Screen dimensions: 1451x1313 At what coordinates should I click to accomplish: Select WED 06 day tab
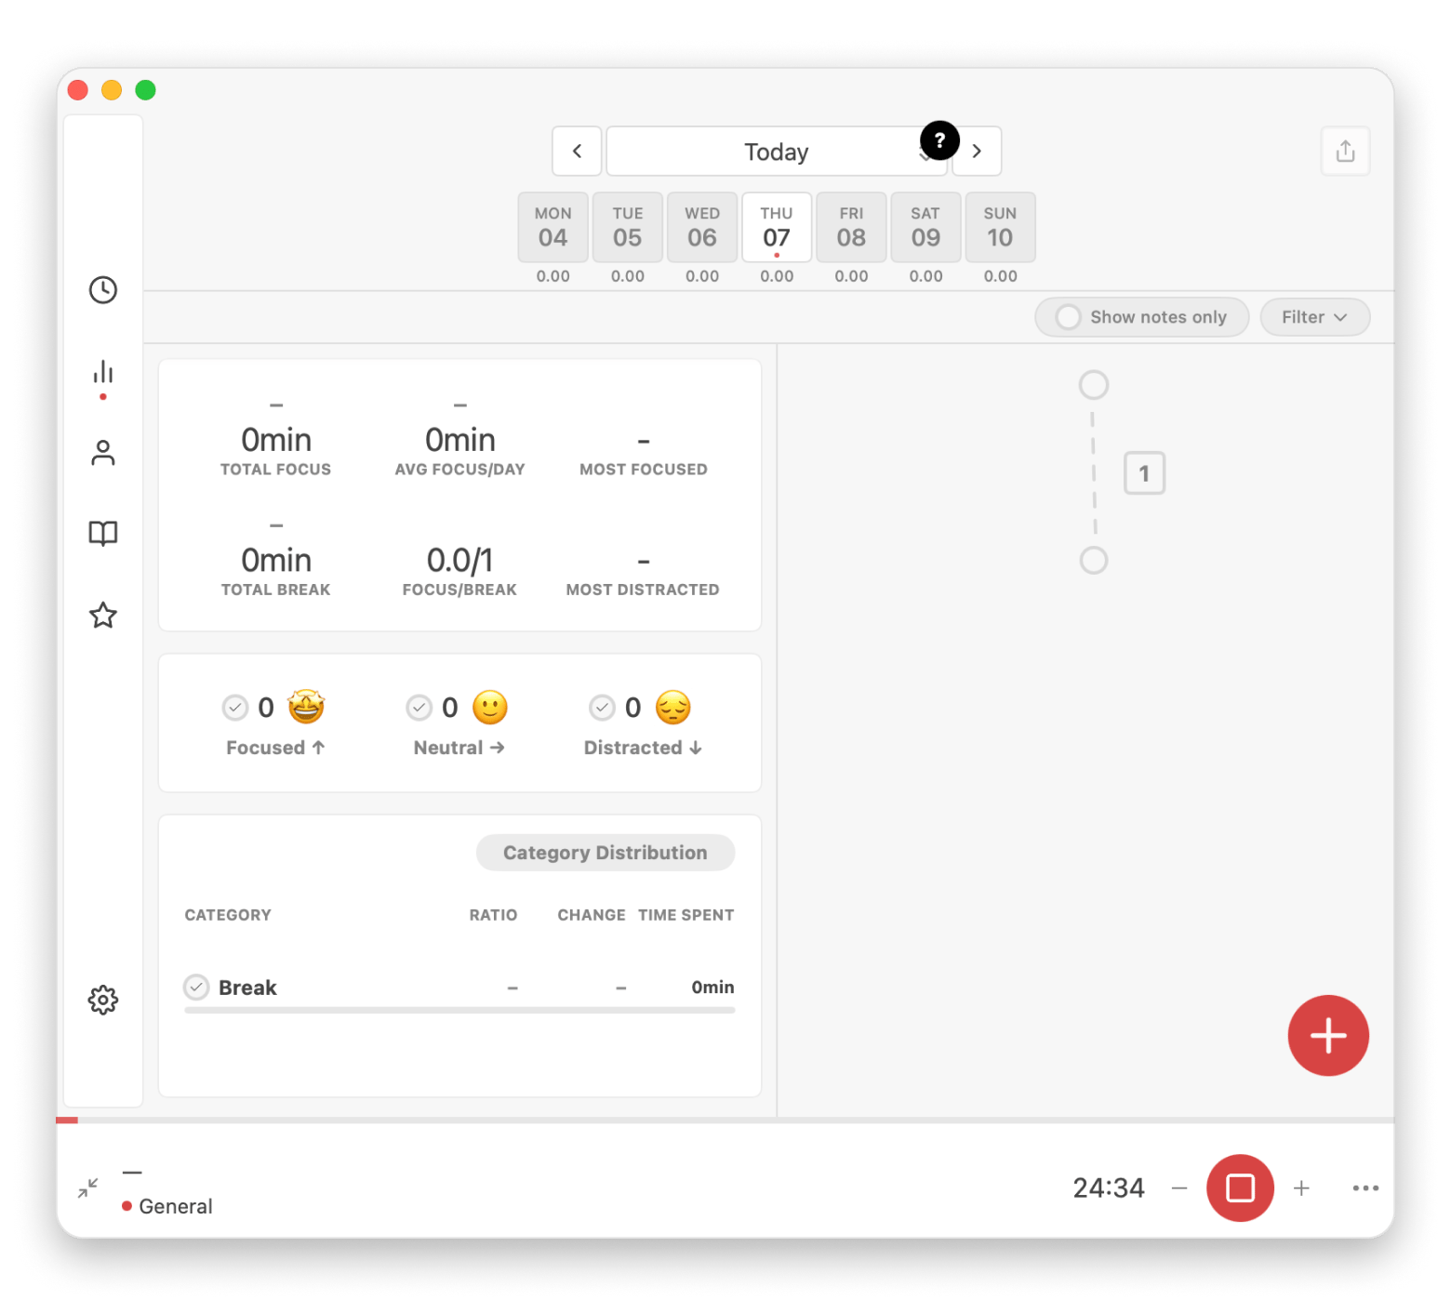click(702, 228)
